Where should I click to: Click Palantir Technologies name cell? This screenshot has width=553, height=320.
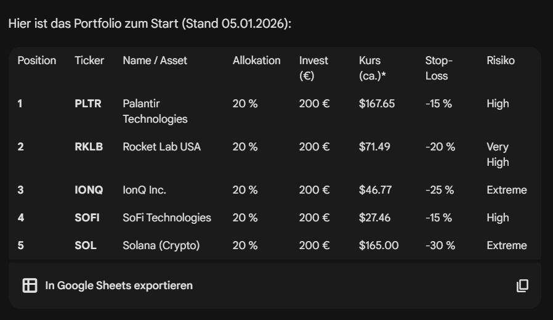[x=155, y=111]
